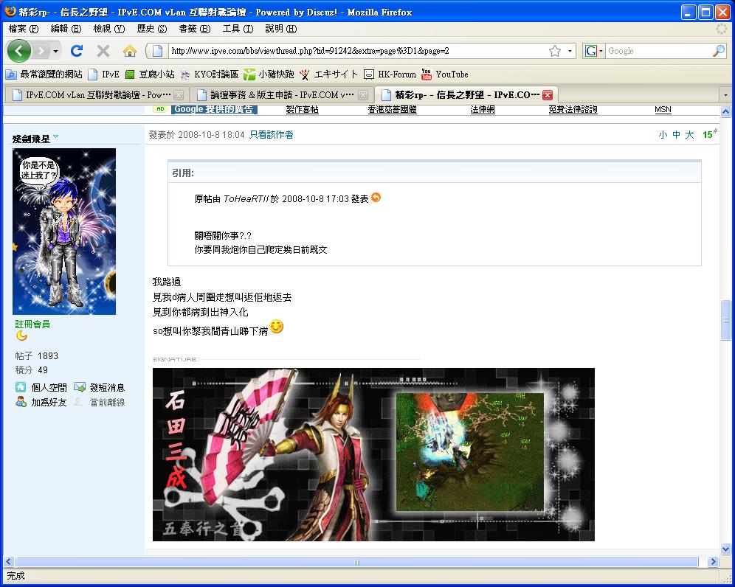Image resolution: width=735 pixels, height=587 pixels.
Task: Click the 個人空間 home icon
Action: tap(21, 387)
